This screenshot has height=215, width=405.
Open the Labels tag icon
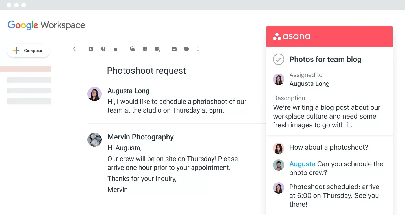(187, 49)
